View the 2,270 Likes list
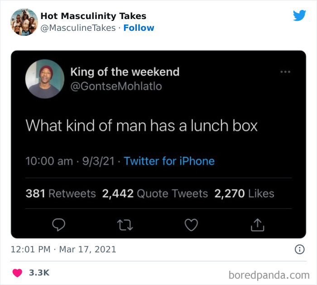The width and height of the screenshot is (317, 285). point(244,193)
